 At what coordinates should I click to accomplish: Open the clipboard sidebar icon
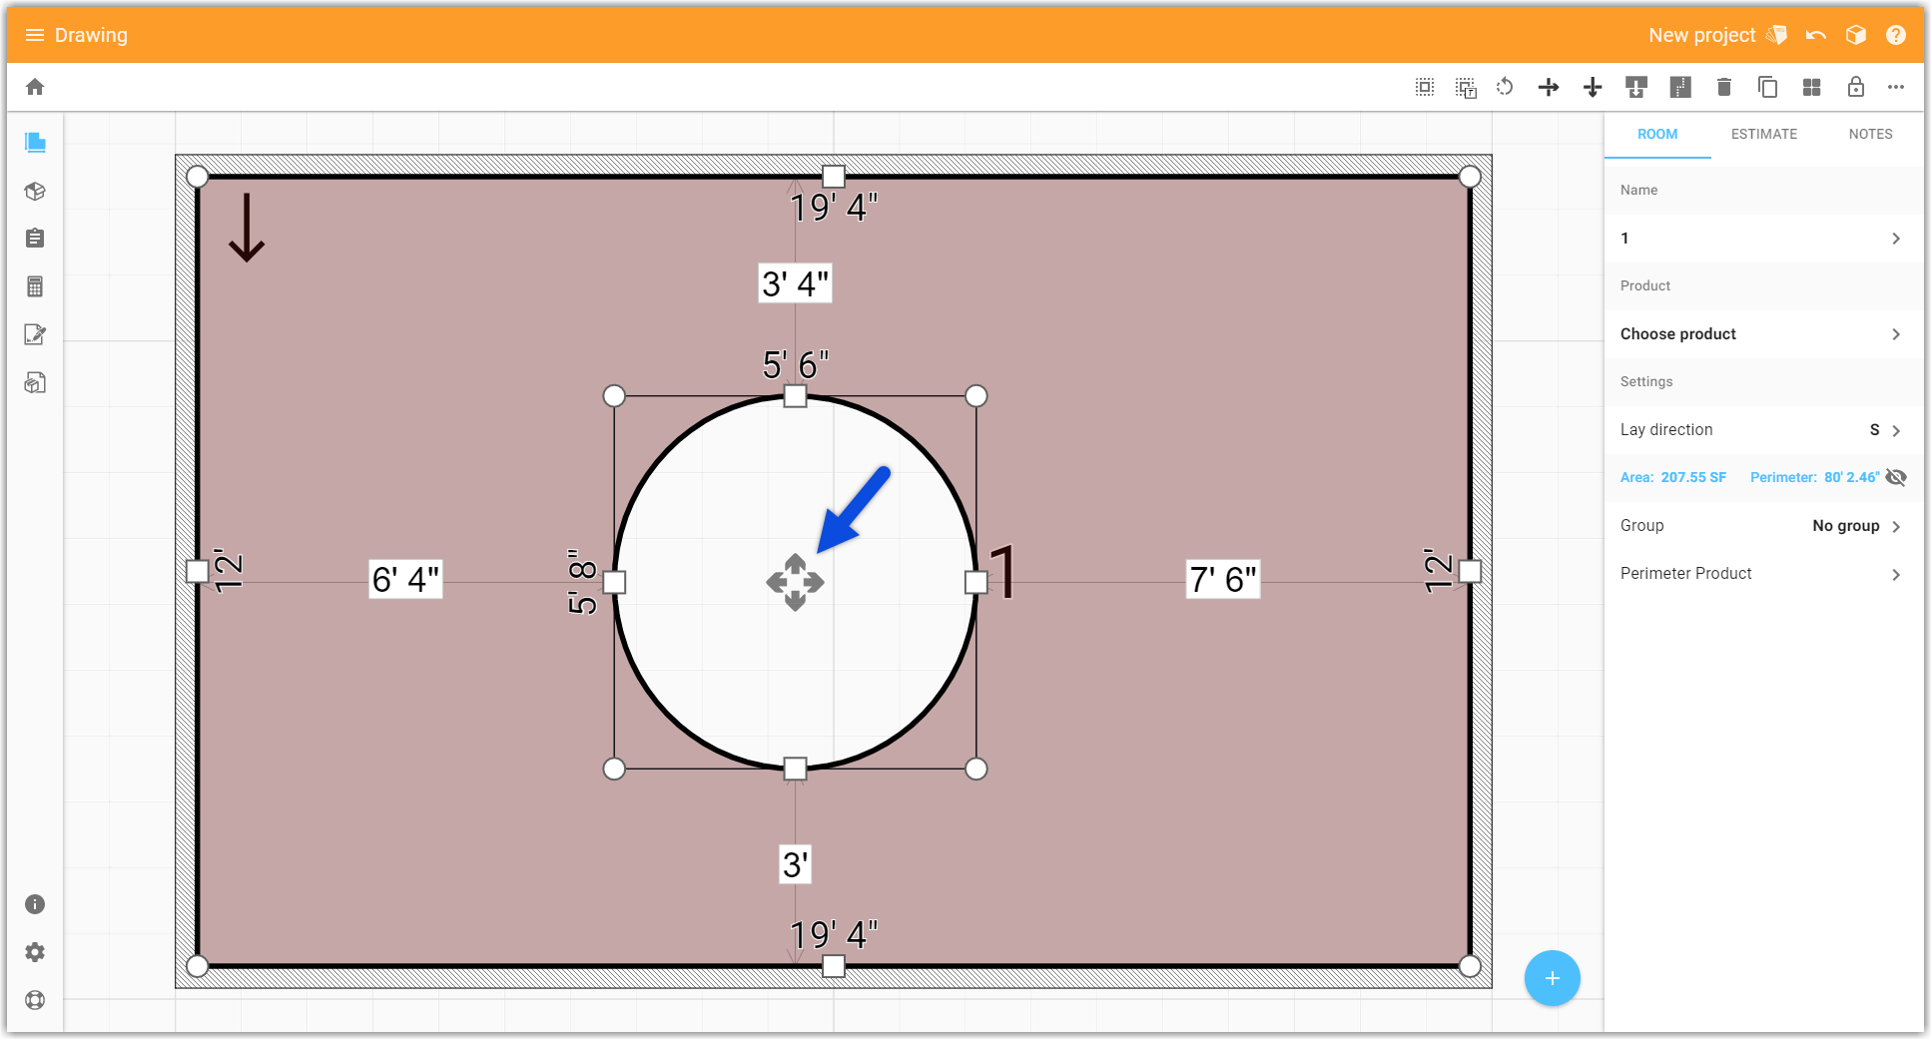coord(35,239)
